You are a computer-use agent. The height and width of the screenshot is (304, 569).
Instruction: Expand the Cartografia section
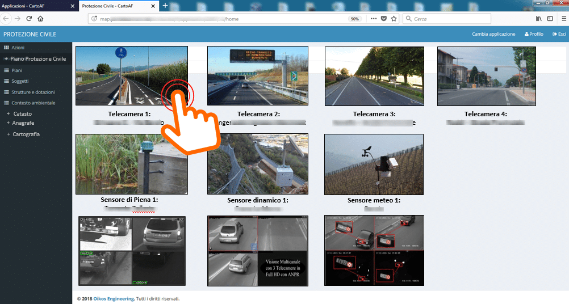point(23,134)
